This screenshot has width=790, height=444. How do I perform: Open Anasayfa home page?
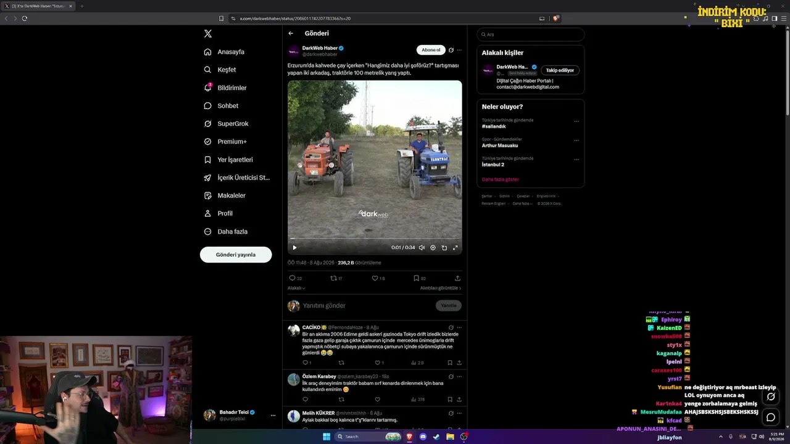pyautogui.click(x=225, y=52)
